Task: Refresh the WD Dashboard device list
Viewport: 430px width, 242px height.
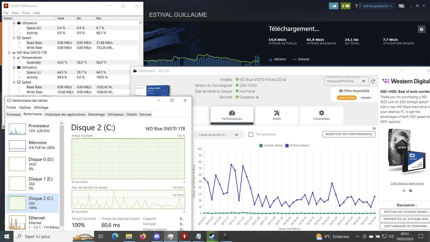Action: pos(373,81)
